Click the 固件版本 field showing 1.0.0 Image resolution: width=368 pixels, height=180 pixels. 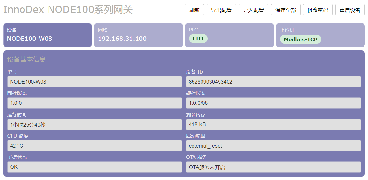click(94, 103)
